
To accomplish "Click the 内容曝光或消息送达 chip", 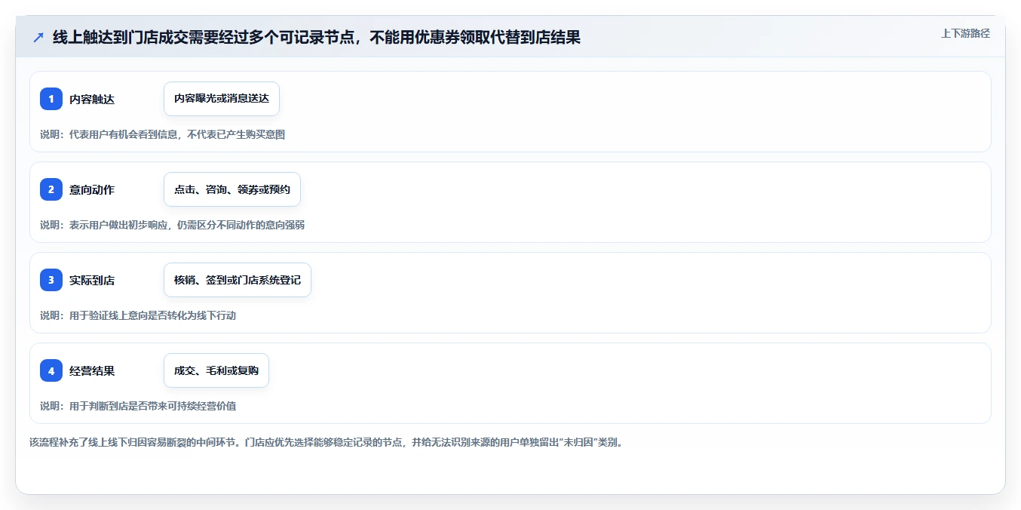I will [222, 99].
